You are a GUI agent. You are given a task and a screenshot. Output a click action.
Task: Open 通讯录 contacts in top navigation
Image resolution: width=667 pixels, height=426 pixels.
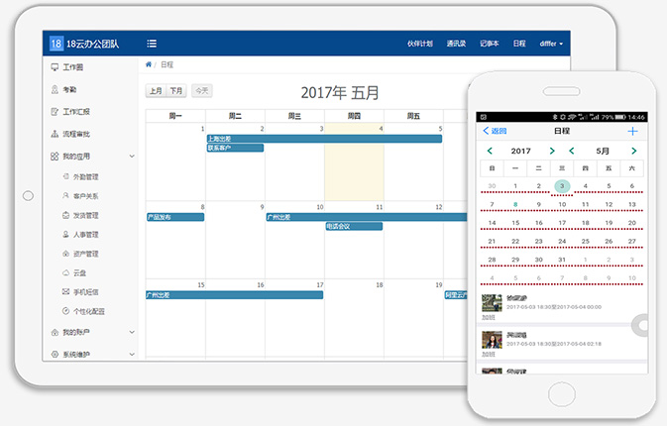(456, 44)
